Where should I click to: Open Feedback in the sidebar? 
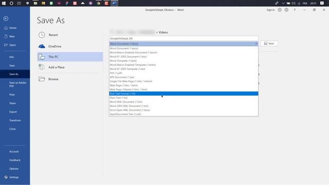click(15, 160)
